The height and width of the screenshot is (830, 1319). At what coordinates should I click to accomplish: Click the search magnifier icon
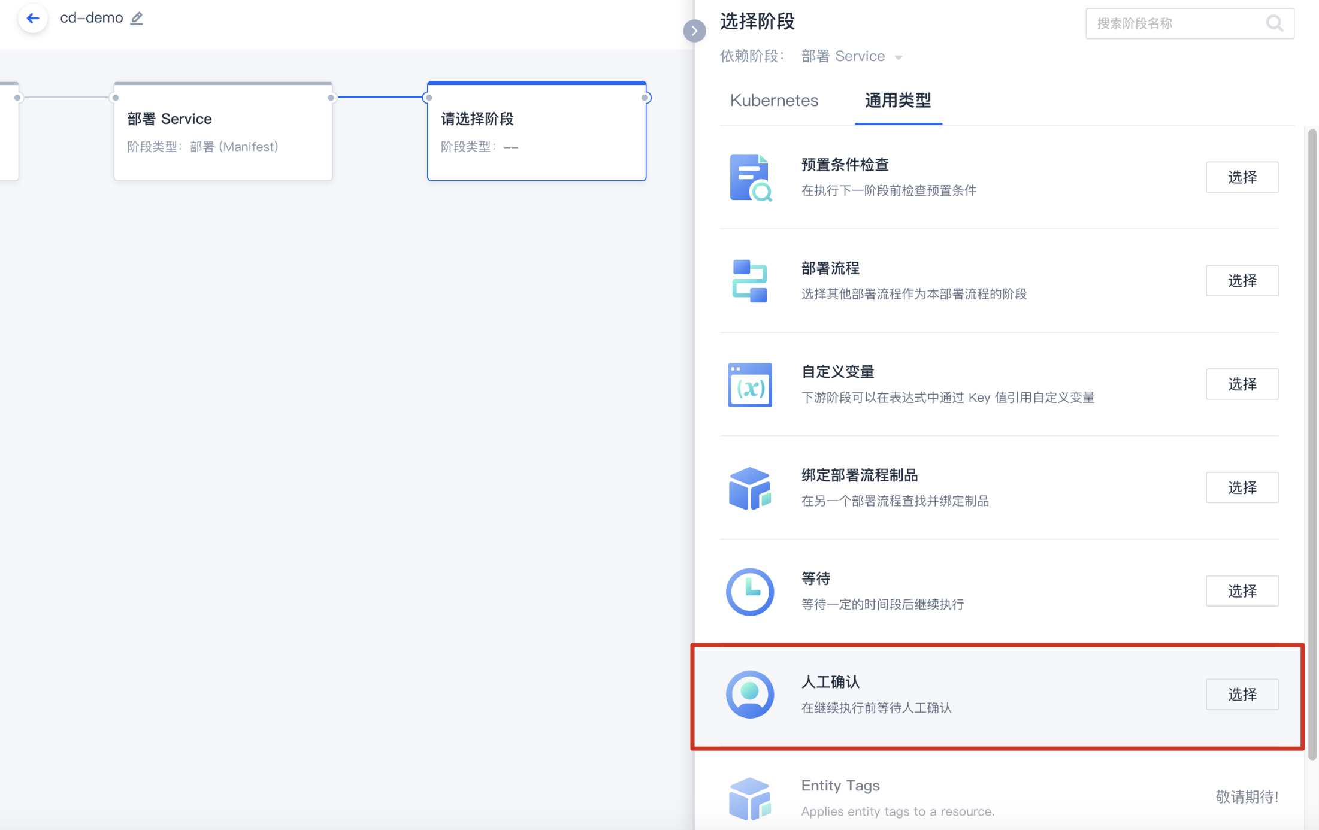(1274, 23)
